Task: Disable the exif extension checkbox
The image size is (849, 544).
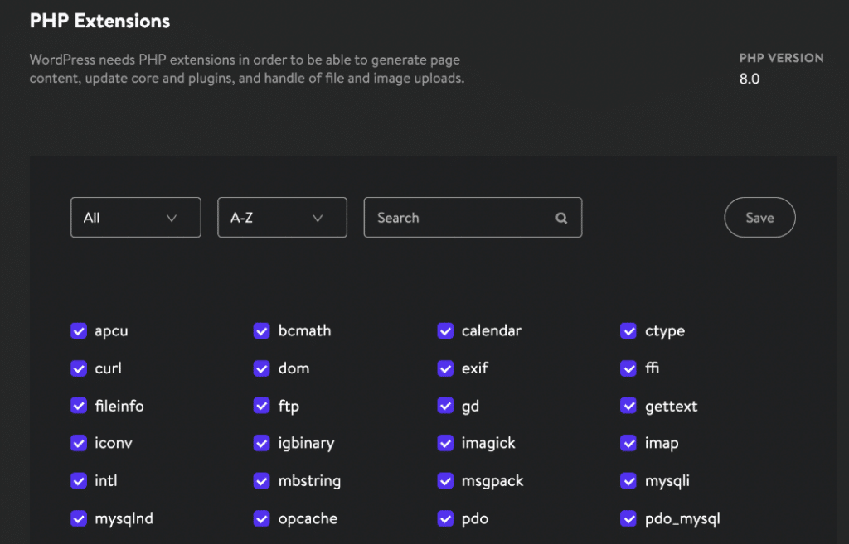Action: [445, 368]
